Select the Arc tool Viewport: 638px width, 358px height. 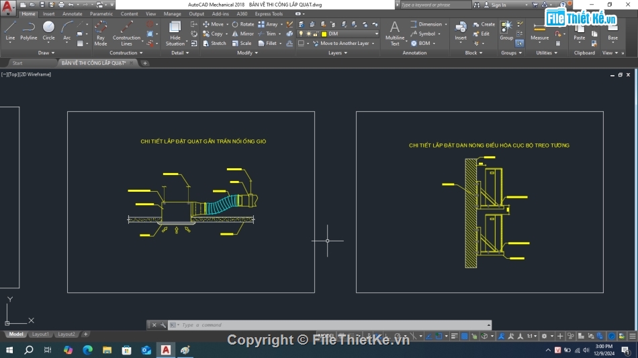click(x=66, y=31)
